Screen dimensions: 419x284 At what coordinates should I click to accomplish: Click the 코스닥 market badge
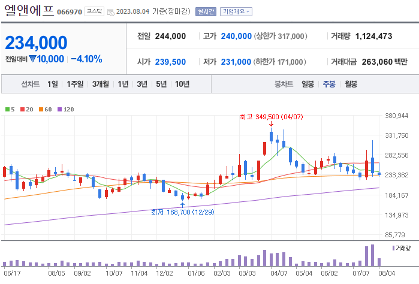pyautogui.click(x=94, y=11)
